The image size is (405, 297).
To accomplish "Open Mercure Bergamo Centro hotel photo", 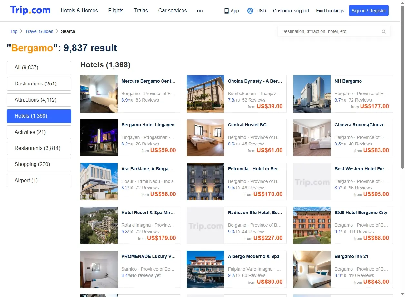I will [x=99, y=94].
